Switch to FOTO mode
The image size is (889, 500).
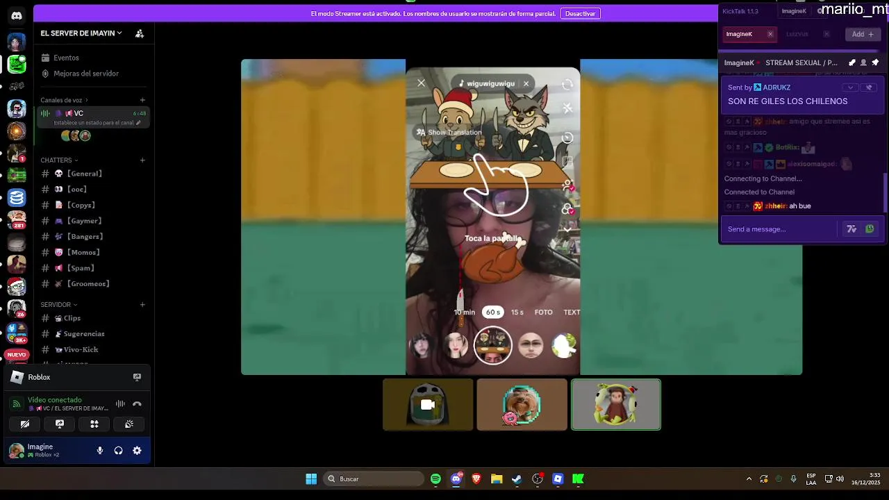click(544, 312)
